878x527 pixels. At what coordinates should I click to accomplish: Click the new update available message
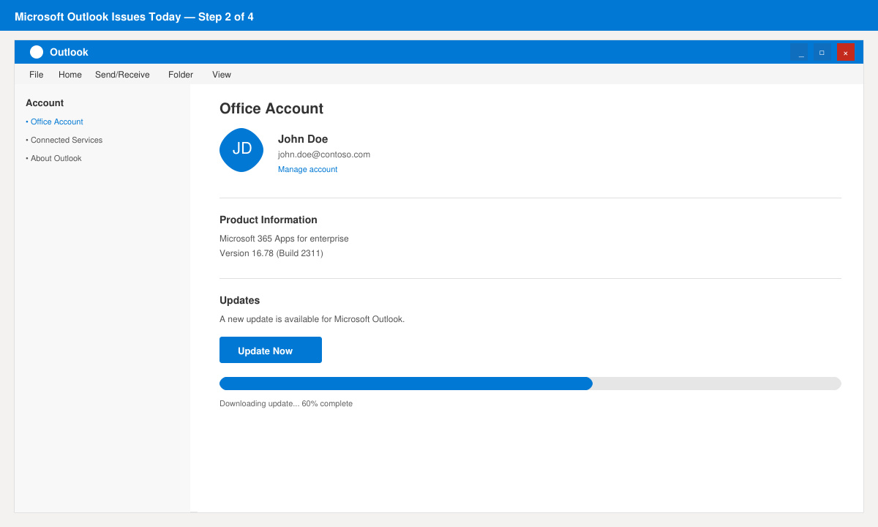(x=312, y=319)
